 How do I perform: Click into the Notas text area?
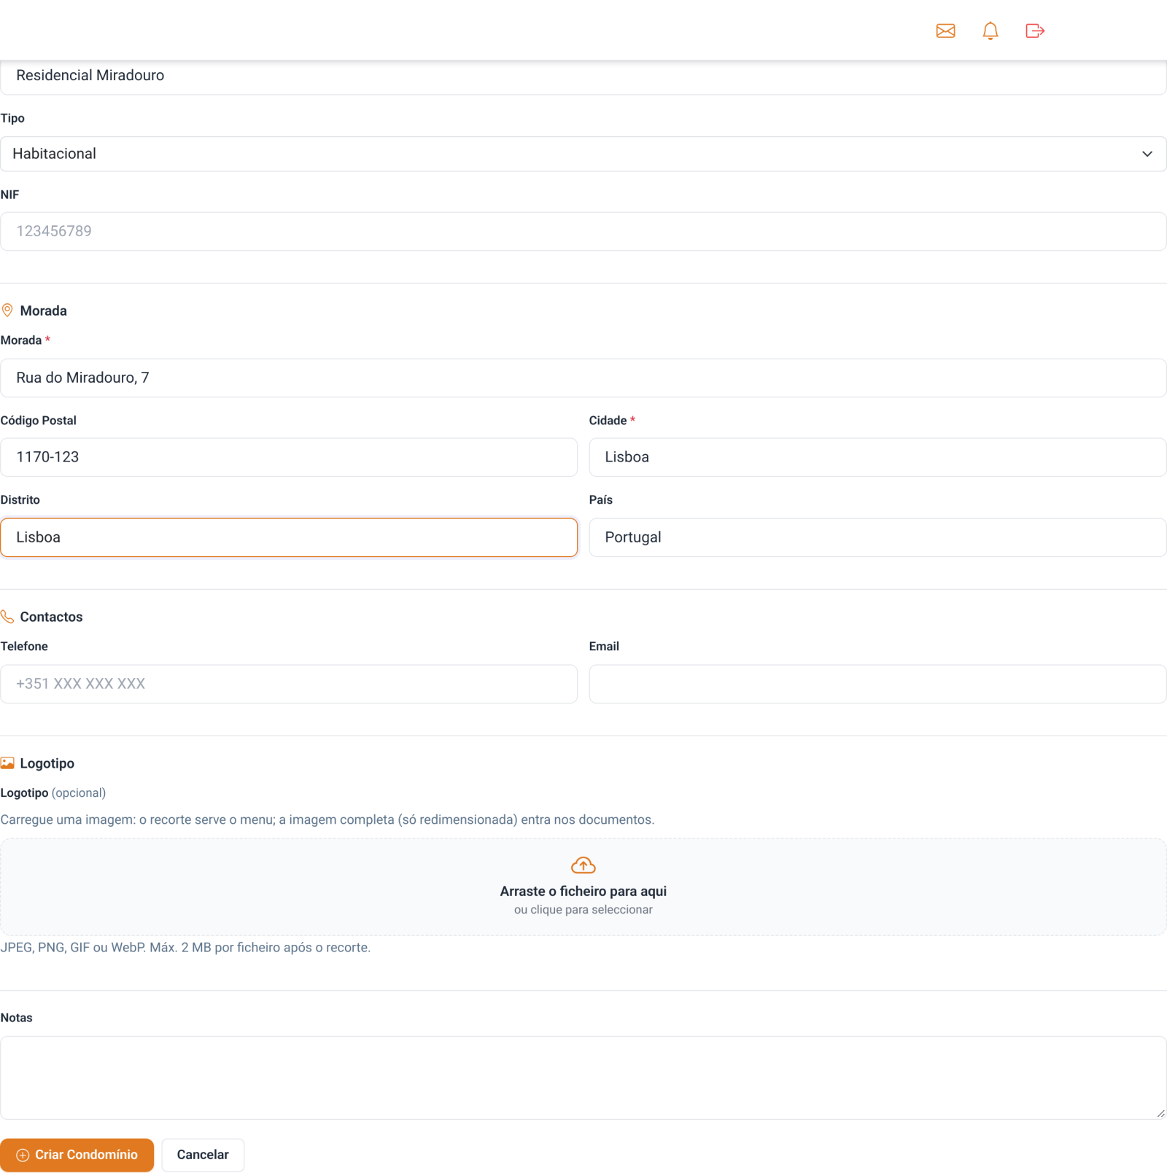click(x=583, y=1077)
